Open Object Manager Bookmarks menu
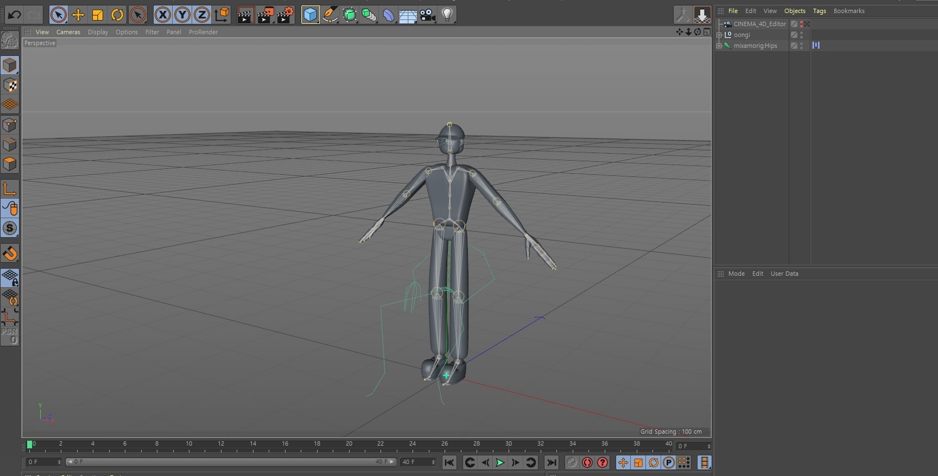The height and width of the screenshot is (476, 938). [x=849, y=11]
